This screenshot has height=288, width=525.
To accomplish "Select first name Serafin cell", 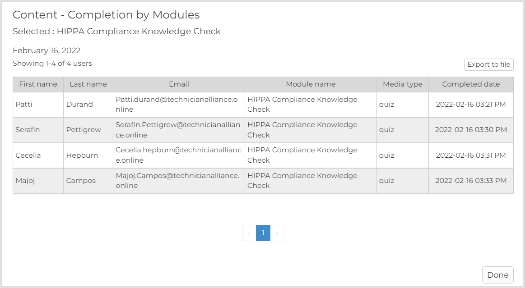I will 38,130.
